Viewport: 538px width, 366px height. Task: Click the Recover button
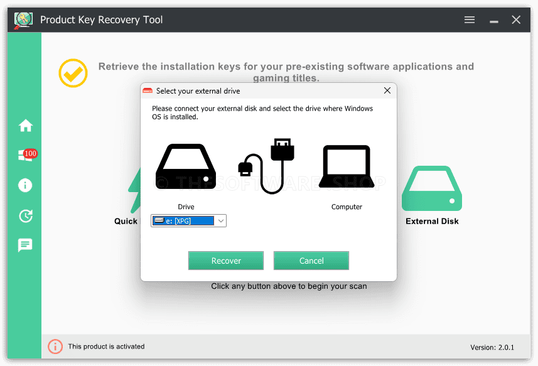click(x=226, y=261)
